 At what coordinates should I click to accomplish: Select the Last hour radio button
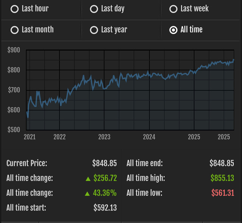tap(14, 9)
